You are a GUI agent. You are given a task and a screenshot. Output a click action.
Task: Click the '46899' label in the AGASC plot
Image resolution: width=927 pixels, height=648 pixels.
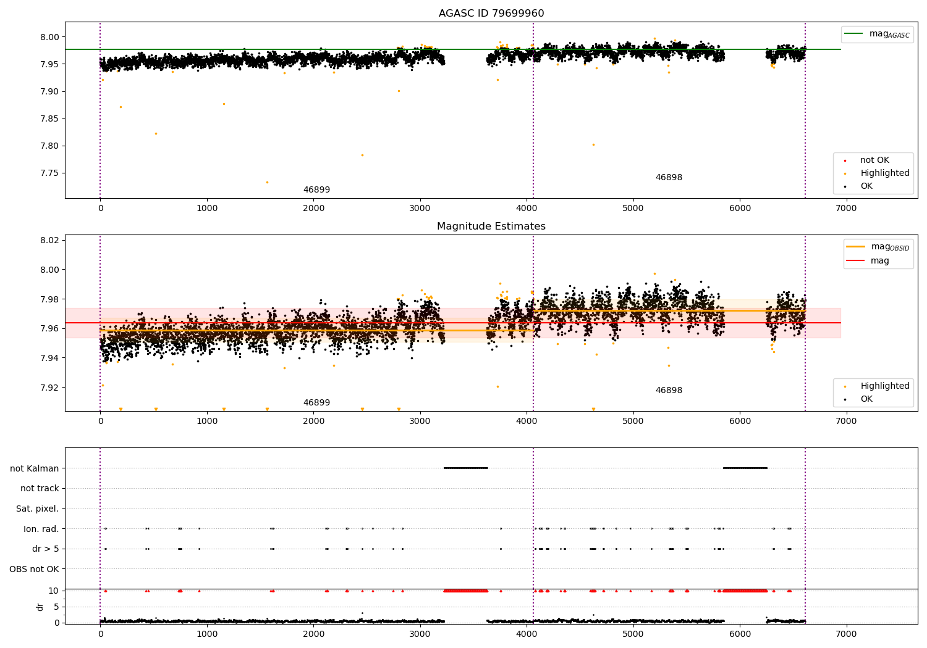tap(316, 190)
